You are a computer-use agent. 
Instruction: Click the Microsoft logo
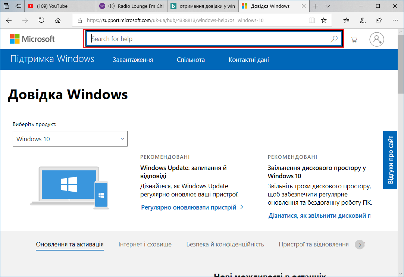32,39
